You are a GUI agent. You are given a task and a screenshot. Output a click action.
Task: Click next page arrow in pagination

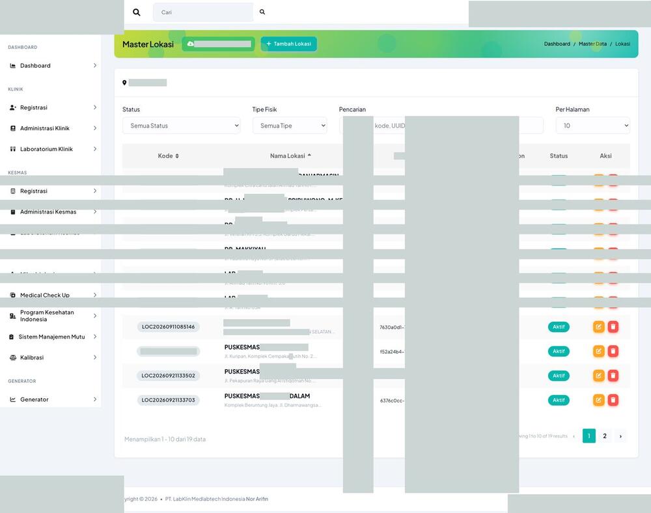point(620,436)
